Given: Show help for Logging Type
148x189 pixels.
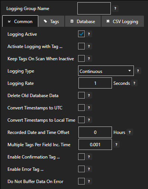Looking at the screenshot, I should coord(138,71).
